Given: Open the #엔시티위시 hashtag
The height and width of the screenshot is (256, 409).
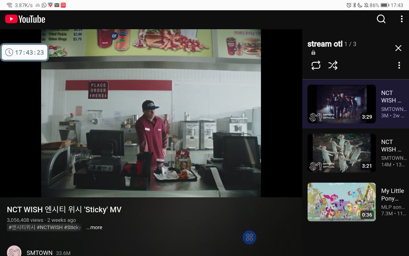Looking at the screenshot, I should (22, 227).
